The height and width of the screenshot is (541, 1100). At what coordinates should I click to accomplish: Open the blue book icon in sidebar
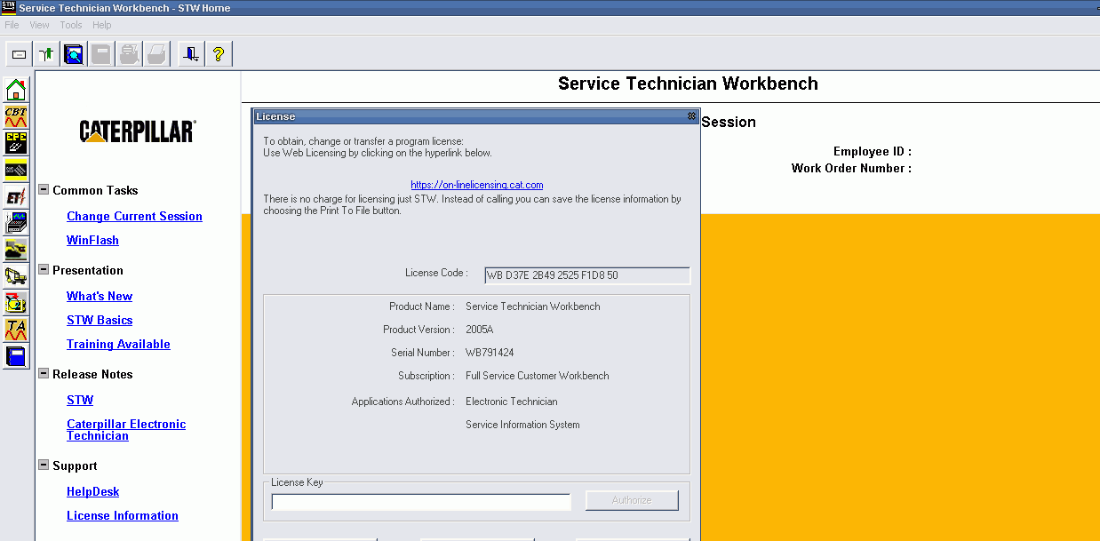click(16, 357)
